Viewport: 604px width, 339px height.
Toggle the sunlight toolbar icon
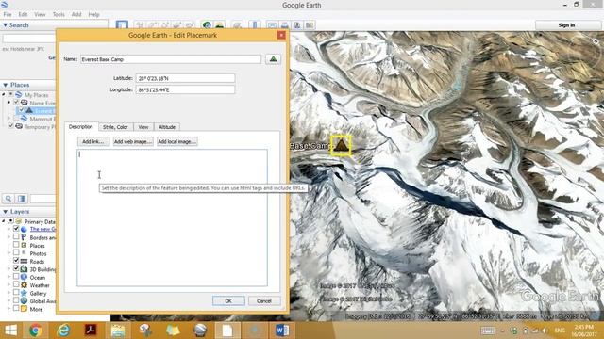pyautogui.click(x=219, y=25)
